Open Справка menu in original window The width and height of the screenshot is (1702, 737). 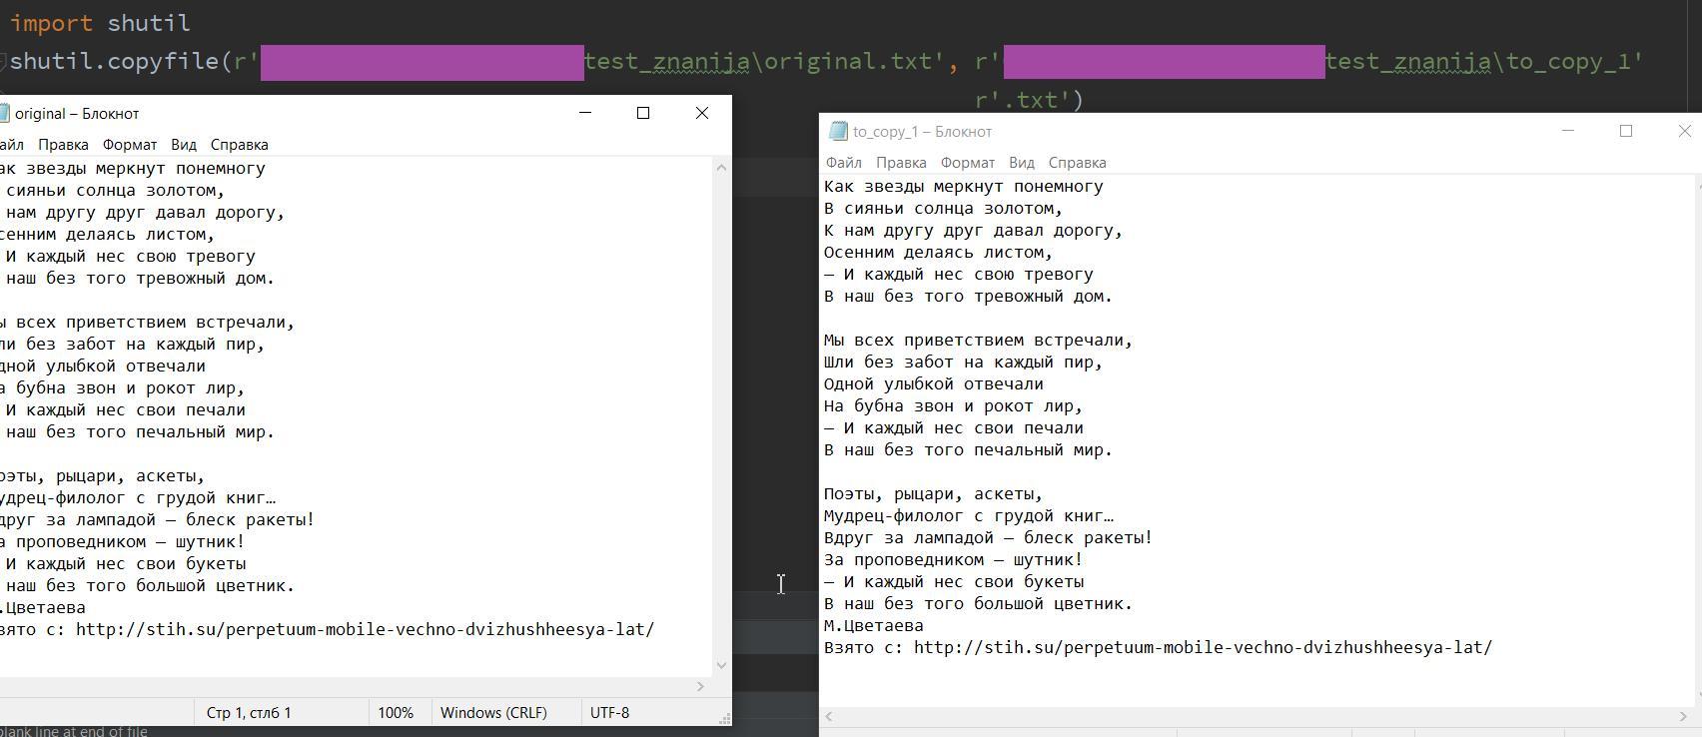(240, 145)
